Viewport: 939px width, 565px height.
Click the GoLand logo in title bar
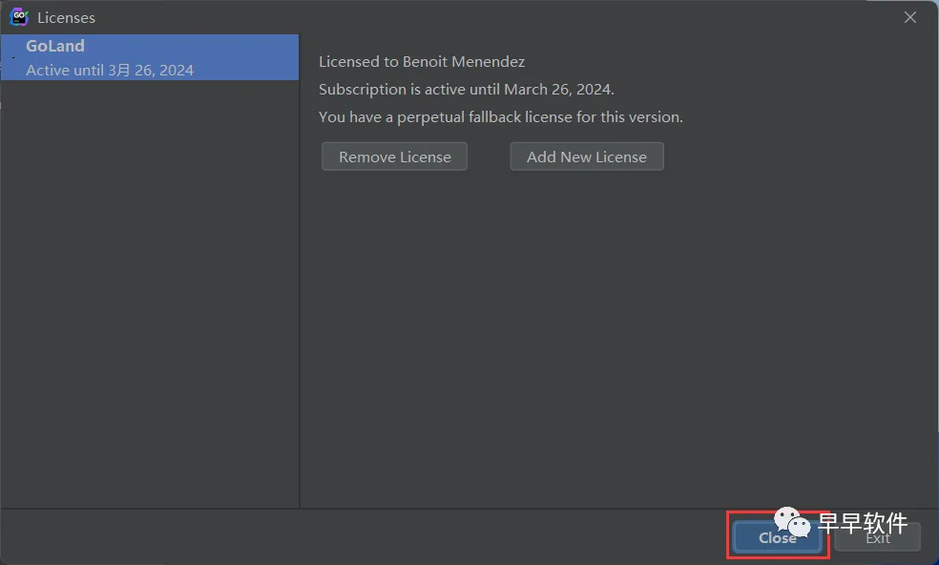click(x=19, y=17)
